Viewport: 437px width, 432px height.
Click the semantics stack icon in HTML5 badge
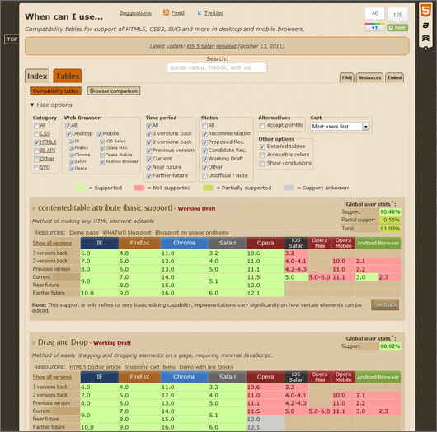(x=425, y=38)
